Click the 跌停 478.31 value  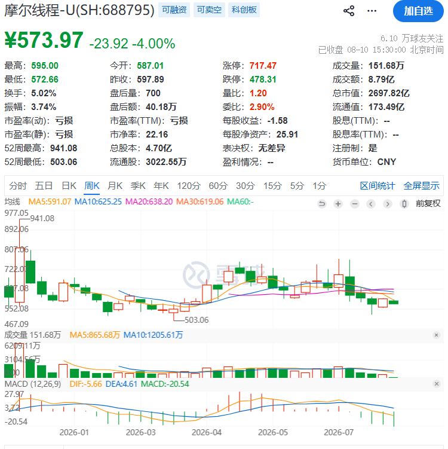coord(263,80)
